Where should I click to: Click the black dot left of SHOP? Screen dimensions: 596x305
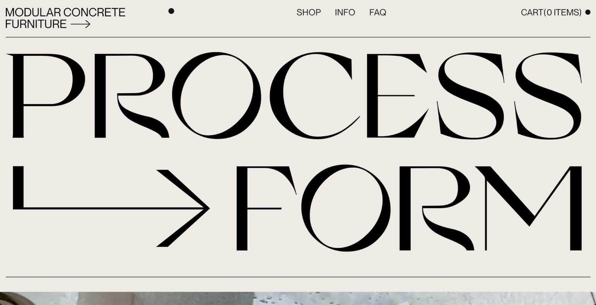click(x=171, y=11)
